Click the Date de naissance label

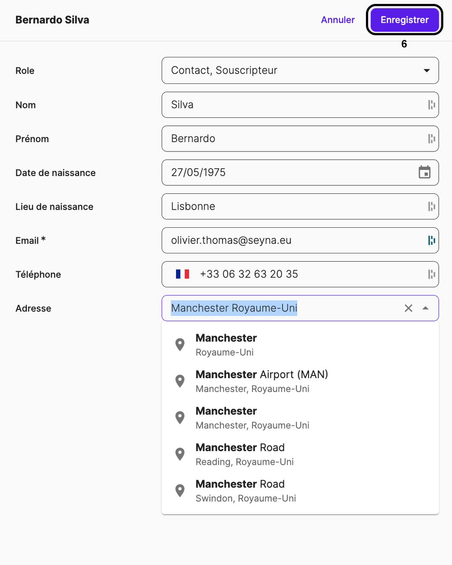coord(55,173)
